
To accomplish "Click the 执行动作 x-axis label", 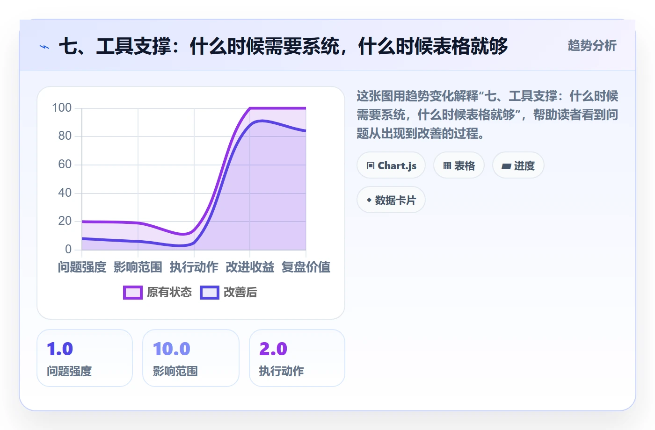I will click(194, 267).
